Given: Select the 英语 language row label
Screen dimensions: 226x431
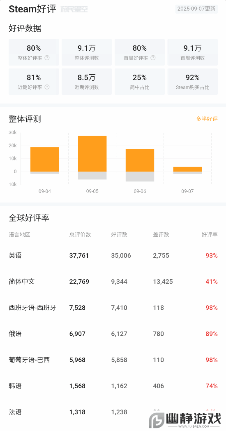Looking at the screenshot, I should pyautogui.click(x=15, y=256).
